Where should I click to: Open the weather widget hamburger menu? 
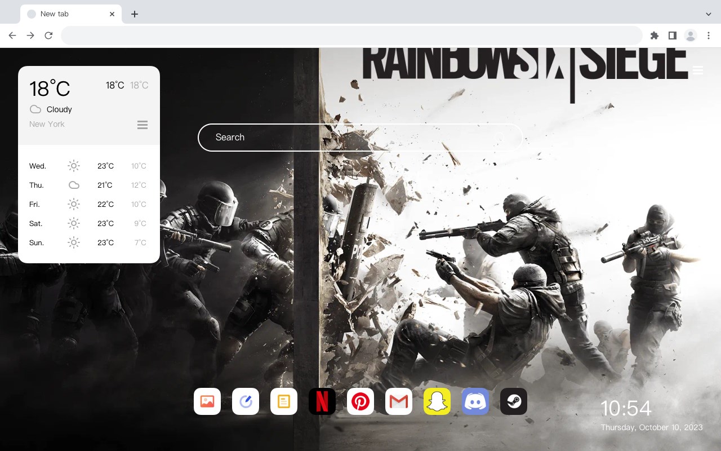[143, 125]
